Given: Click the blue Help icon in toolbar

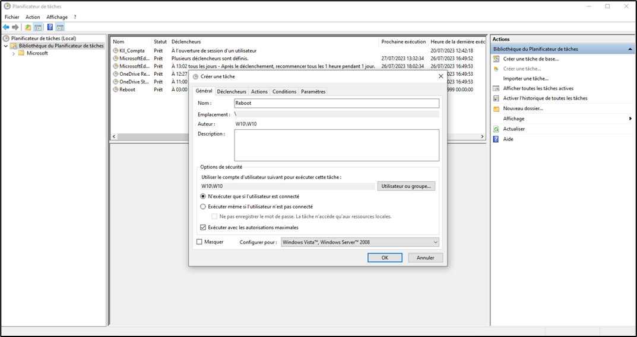Looking at the screenshot, I should point(50,27).
